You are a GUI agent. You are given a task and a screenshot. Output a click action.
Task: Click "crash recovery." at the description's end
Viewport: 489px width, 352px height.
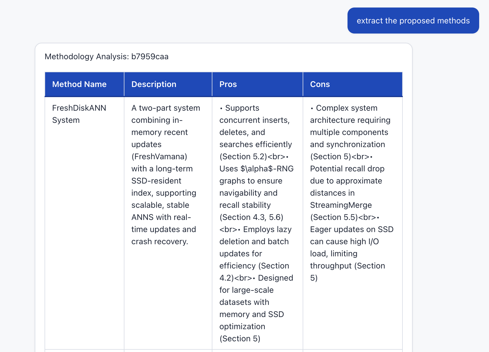(x=160, y=242)
